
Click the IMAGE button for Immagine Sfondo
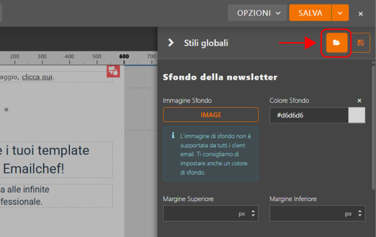click(211, 115)
